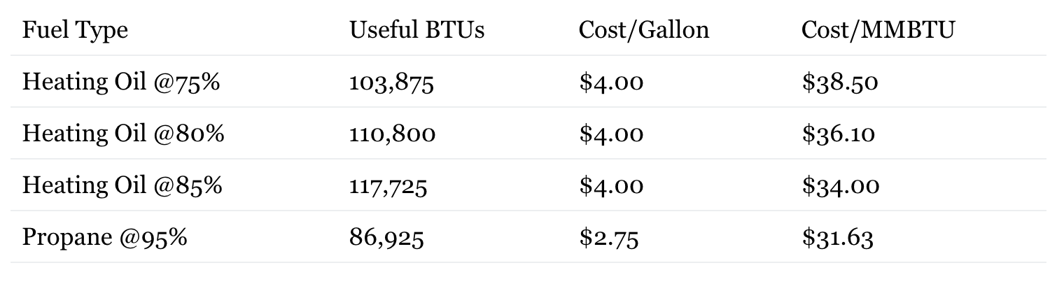This screenshot has height=298, width=1064.
Task: Click the Cost/Gallon column header
Action: pyautogui.click(x=643, y=30)
